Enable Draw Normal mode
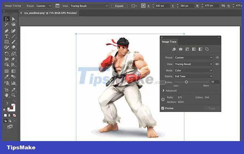The height and width of the screenshot is (154, 244). pos(6,121)
